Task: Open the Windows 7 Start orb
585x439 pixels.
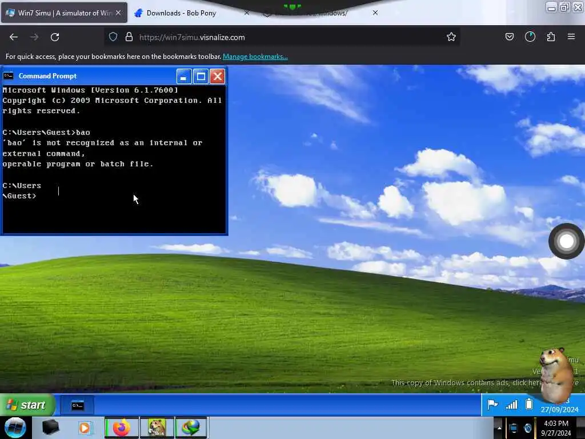Action: [15, 428]
